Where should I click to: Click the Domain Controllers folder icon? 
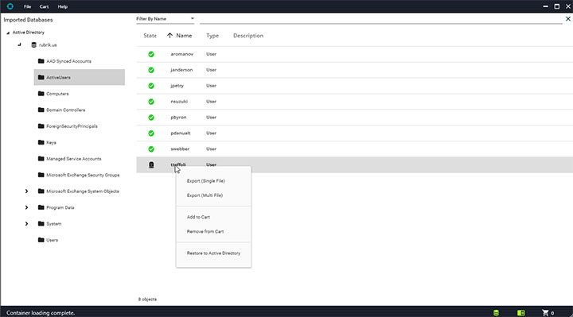pos(41,110)
